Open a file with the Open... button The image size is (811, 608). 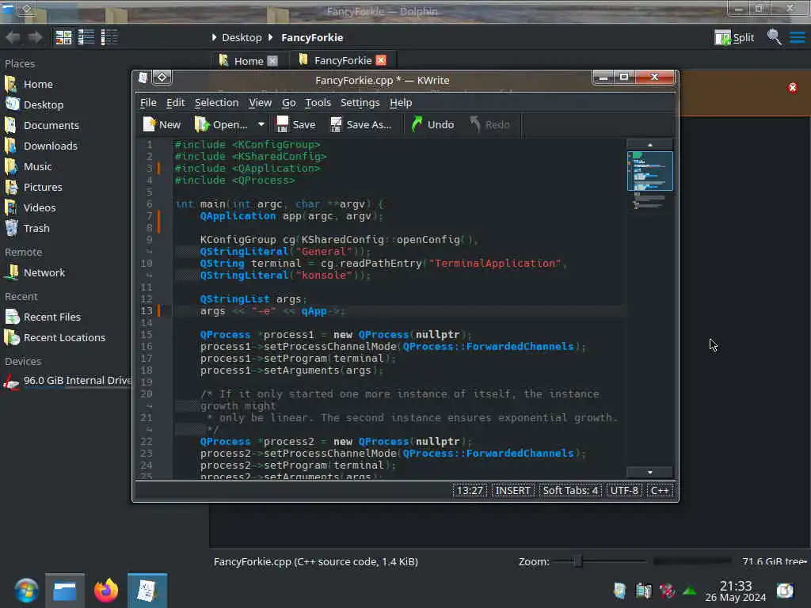(x=221, y=124)
